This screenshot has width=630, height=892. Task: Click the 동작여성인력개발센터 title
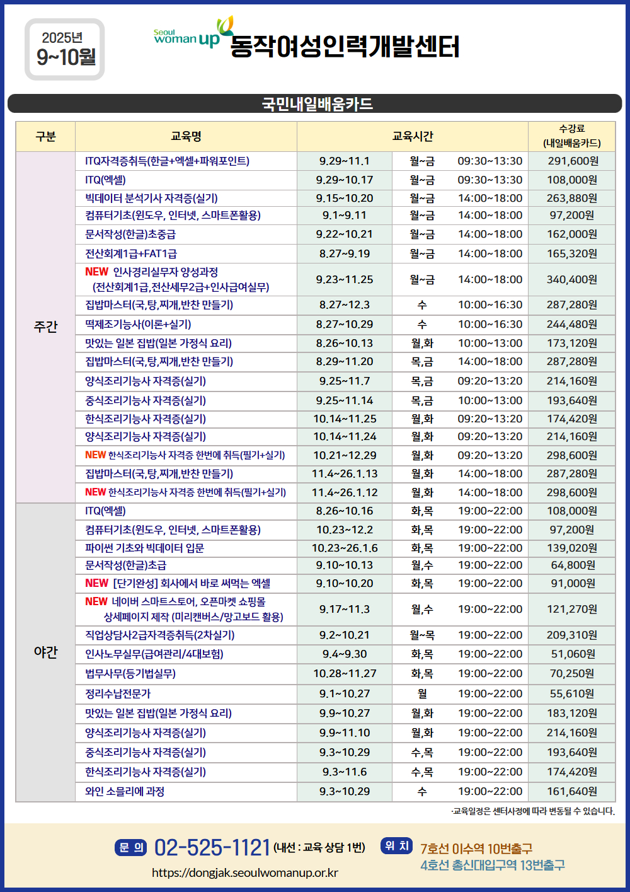pyautogui.click(x=345, y=47)
